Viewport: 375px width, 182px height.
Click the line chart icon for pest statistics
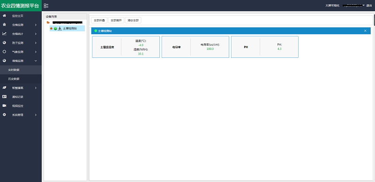tap(4, 34)
